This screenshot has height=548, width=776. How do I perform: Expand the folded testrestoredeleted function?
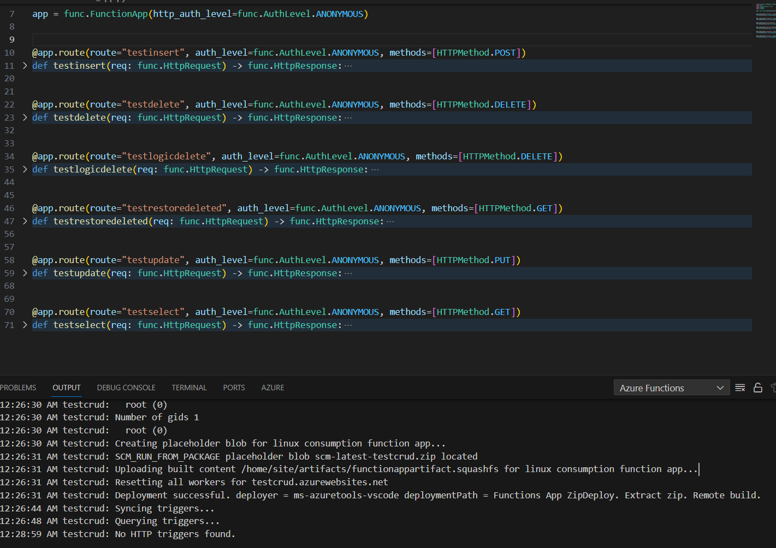coord(25,221)
